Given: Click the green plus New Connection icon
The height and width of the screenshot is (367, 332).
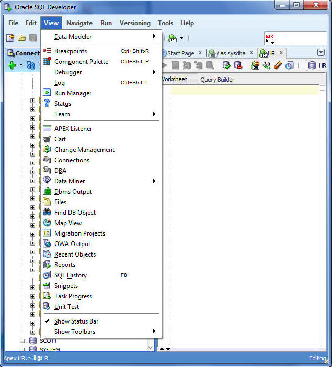Looking at the screenshot, I should (x=12, y=65).
